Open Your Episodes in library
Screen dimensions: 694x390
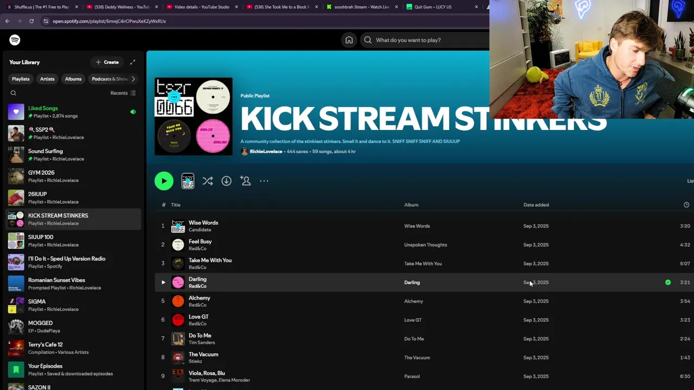73,369
